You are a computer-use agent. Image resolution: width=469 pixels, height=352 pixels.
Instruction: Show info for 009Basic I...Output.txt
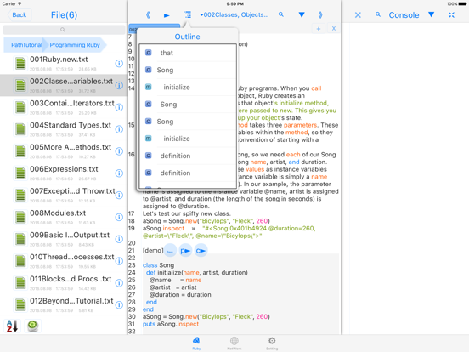click(x=119, y=239)
